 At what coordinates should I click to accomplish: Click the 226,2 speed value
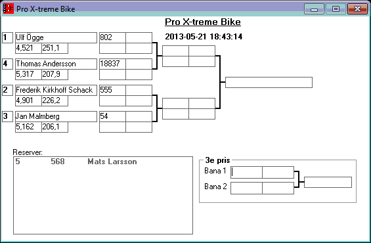pyautogui.click(x=55, y=100)
